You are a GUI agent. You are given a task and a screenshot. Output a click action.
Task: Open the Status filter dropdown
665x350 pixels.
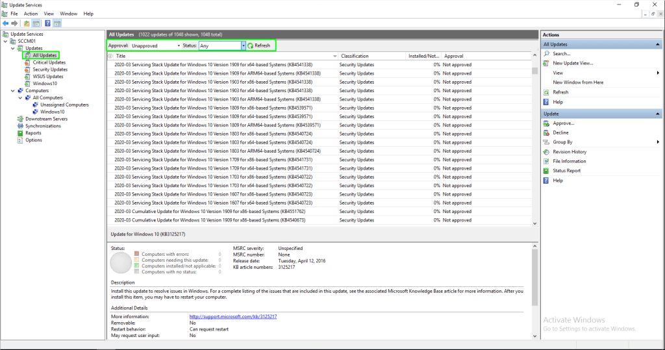click(244, 45)
